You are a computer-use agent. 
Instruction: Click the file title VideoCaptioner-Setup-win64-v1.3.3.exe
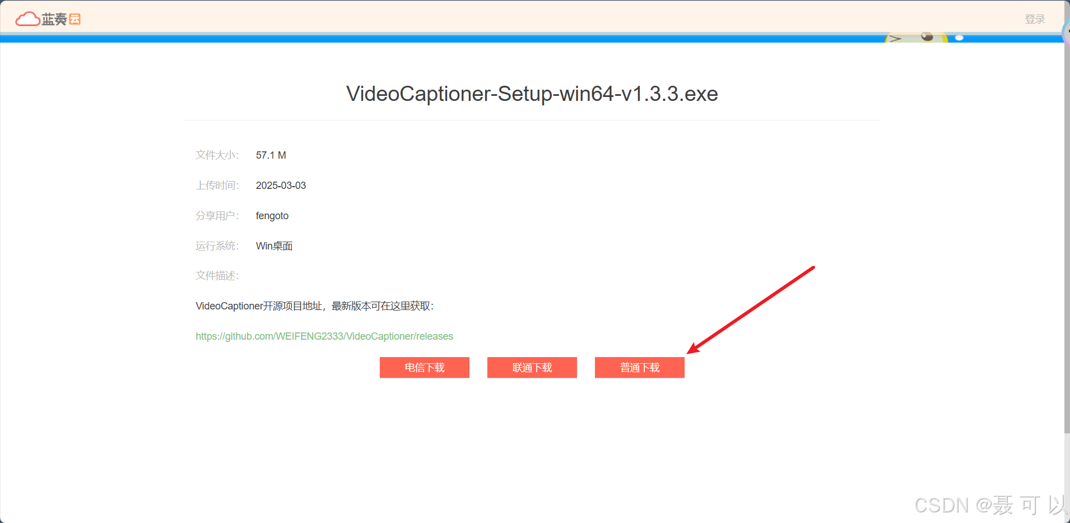(x=532, y=94)
